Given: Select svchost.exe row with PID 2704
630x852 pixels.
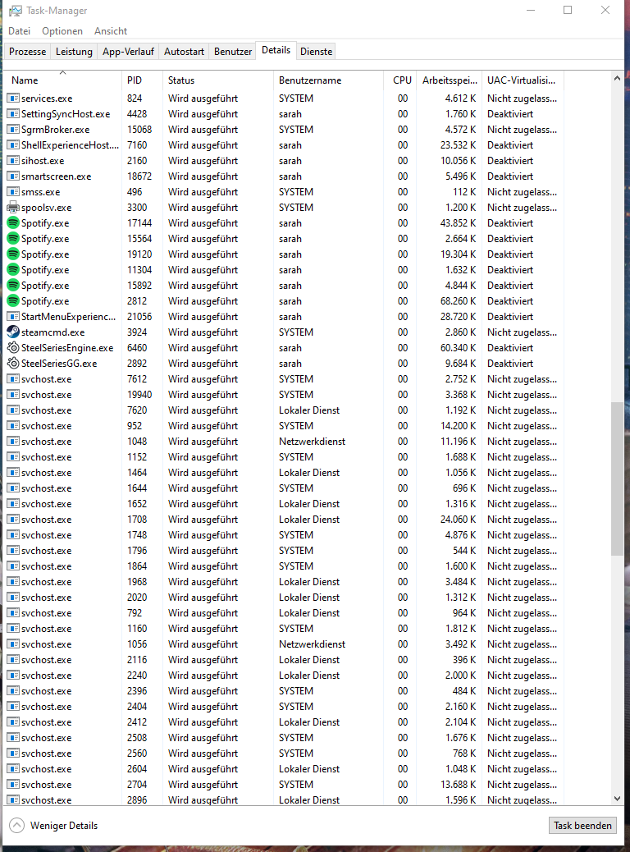Looking at the screenshot, I should pos(284,785).
